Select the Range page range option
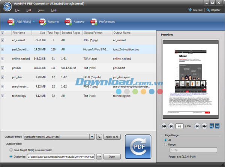The height and width of the screenshot is (167, 225). tap(166, 144)
